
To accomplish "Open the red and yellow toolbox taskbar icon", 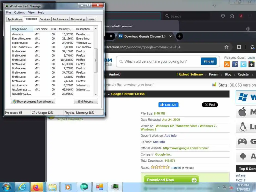I will pos(99,187).
